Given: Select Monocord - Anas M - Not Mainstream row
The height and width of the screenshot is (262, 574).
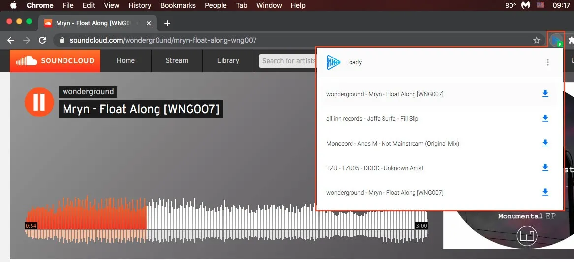Looking at the screenshot, I should pyautogui.click(x=439, y=143).
